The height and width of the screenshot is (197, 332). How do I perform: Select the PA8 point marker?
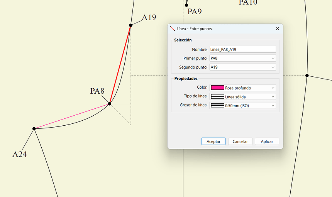110,104
